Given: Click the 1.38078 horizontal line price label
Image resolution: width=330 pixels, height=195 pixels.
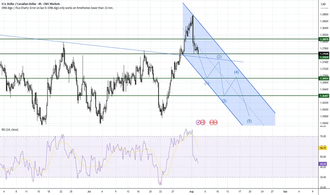Looking at the screenshot, I should (324, 39).
